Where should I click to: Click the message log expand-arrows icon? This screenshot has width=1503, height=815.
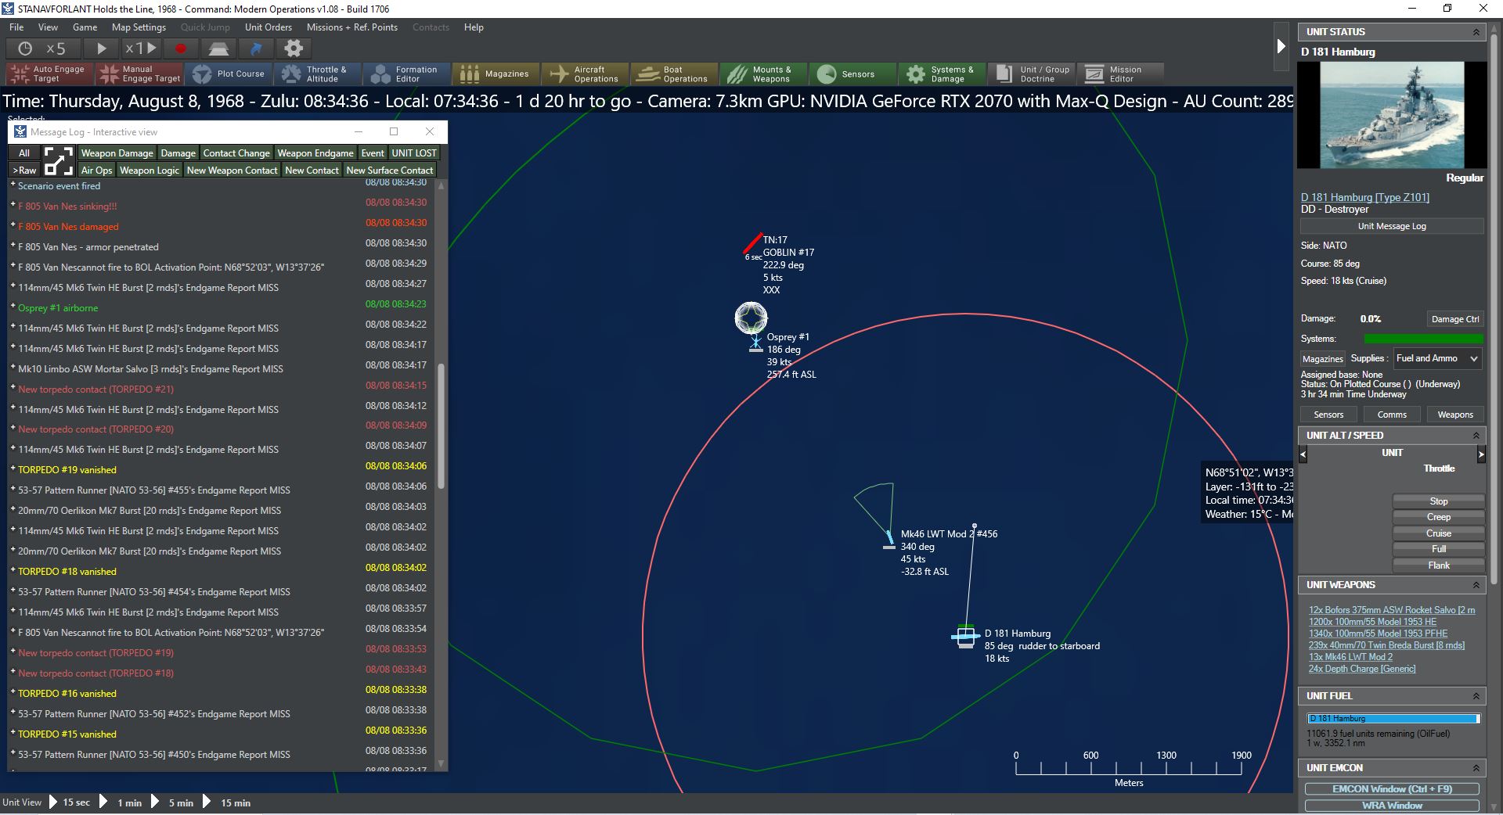tap(59, 161)
